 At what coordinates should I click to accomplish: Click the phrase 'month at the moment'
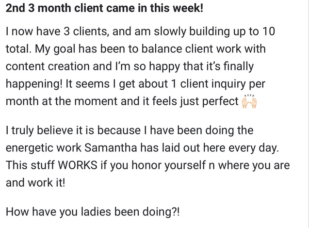pyautogui.click(x=62, y=101)
